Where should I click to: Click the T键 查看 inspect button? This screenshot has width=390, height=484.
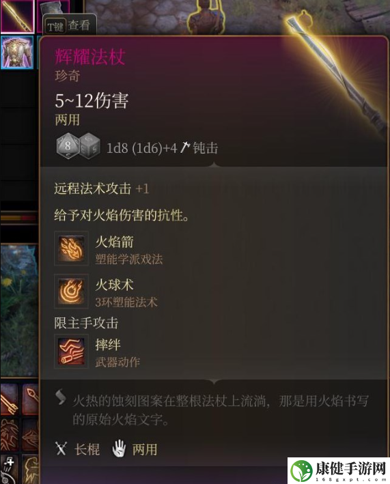click(x=69, y=25)
